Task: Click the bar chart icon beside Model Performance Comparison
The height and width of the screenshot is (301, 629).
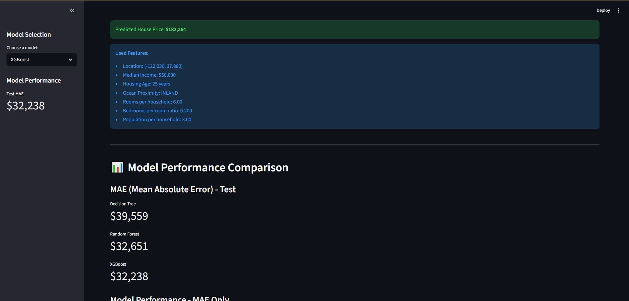Action: (x=117, y=167)
